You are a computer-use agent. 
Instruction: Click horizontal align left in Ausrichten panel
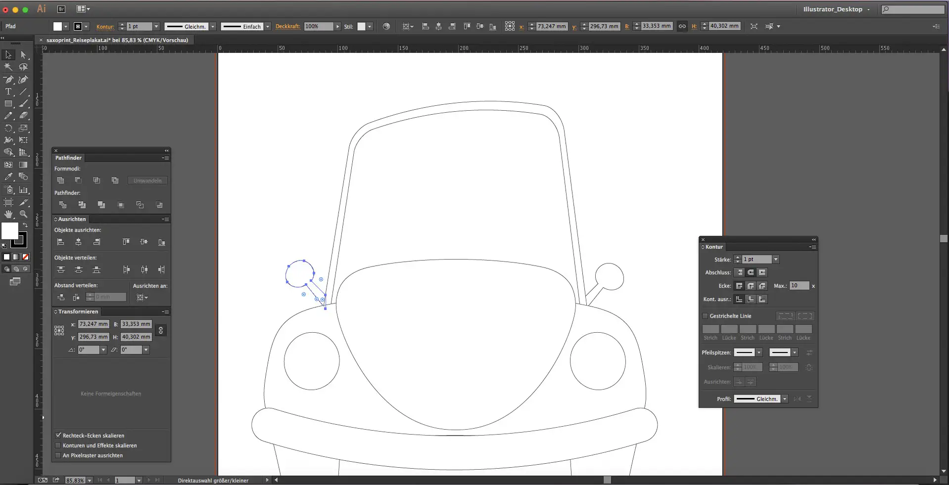tap(61, 242)
